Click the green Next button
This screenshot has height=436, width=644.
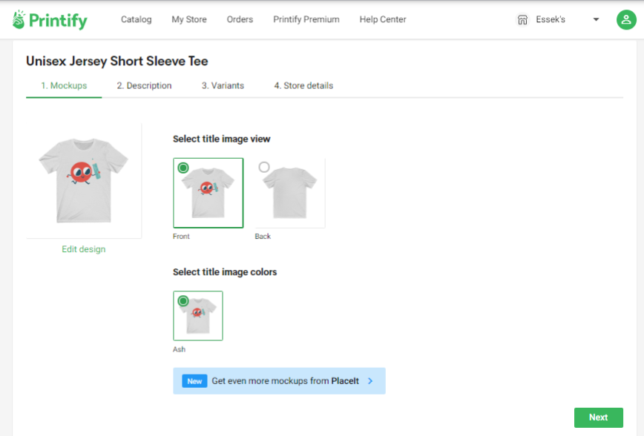pos(599,417)
